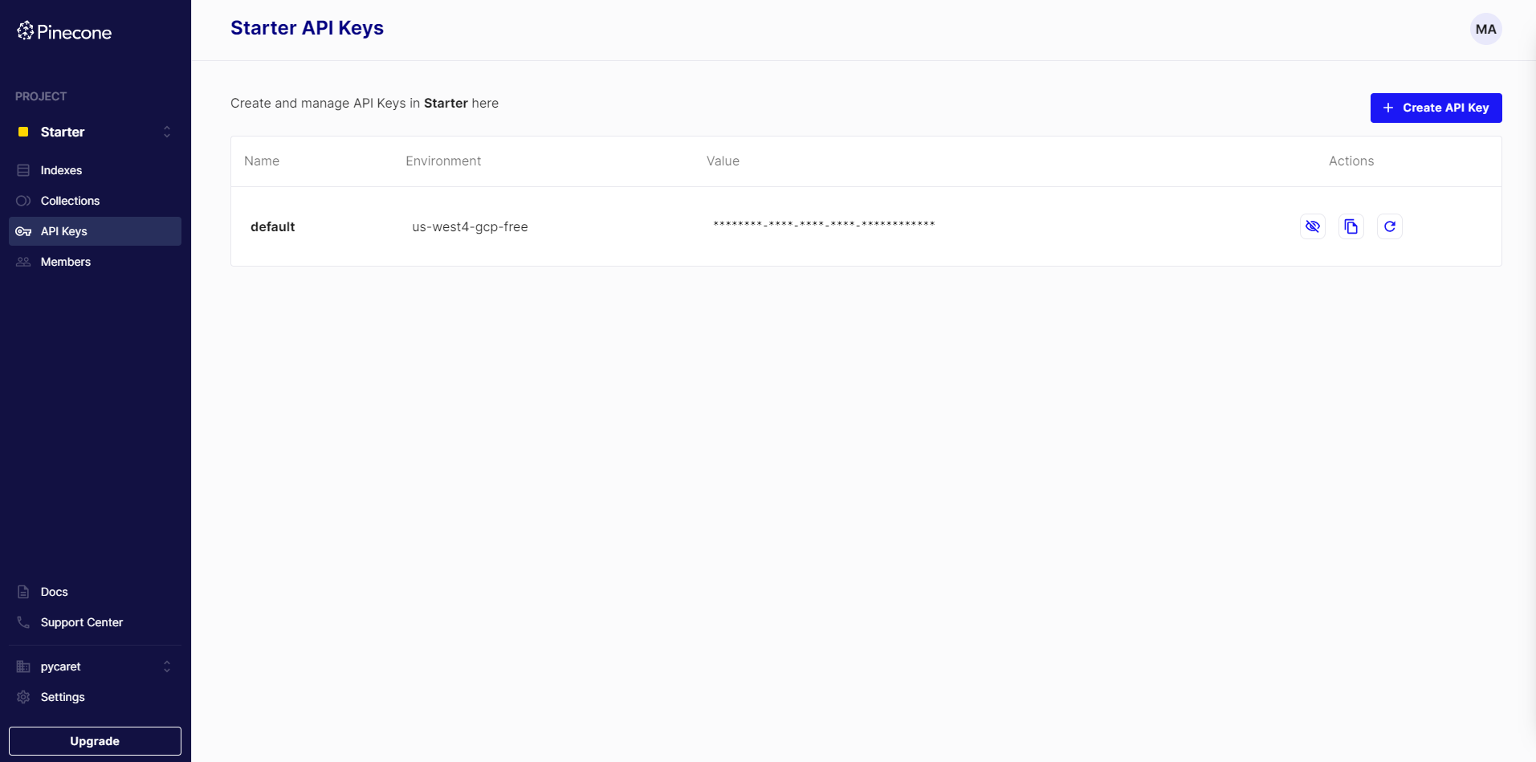Click the Pinecone logo
The height and width of the screenshot is (762, 1536).
pos(64,31)
